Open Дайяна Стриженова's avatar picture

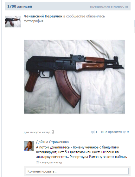click(29, 146)
